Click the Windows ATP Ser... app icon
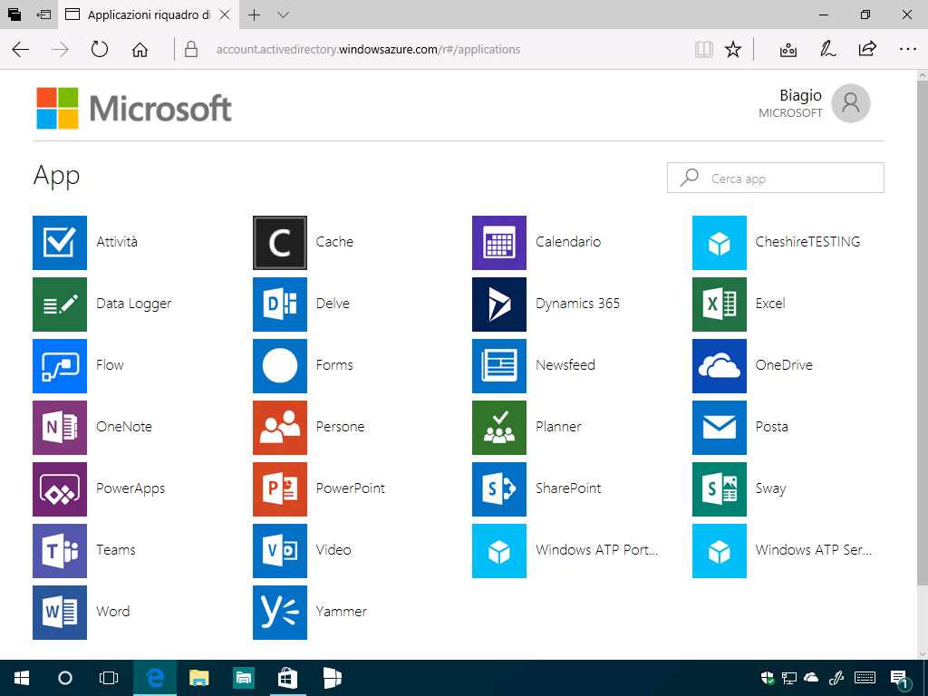This screenshot has height=696, width=928. [719, 550]
